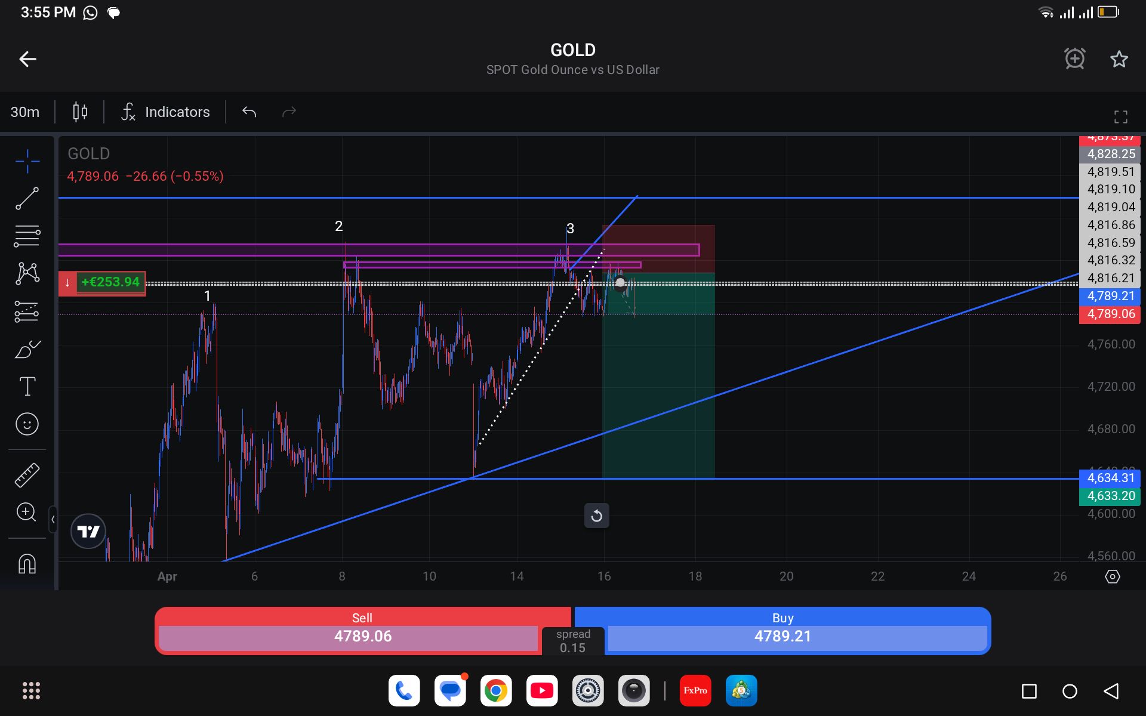Expand the collapsed drawing toolbar handle
This screenshot has width=1146, height=716.
coord(53,520)
